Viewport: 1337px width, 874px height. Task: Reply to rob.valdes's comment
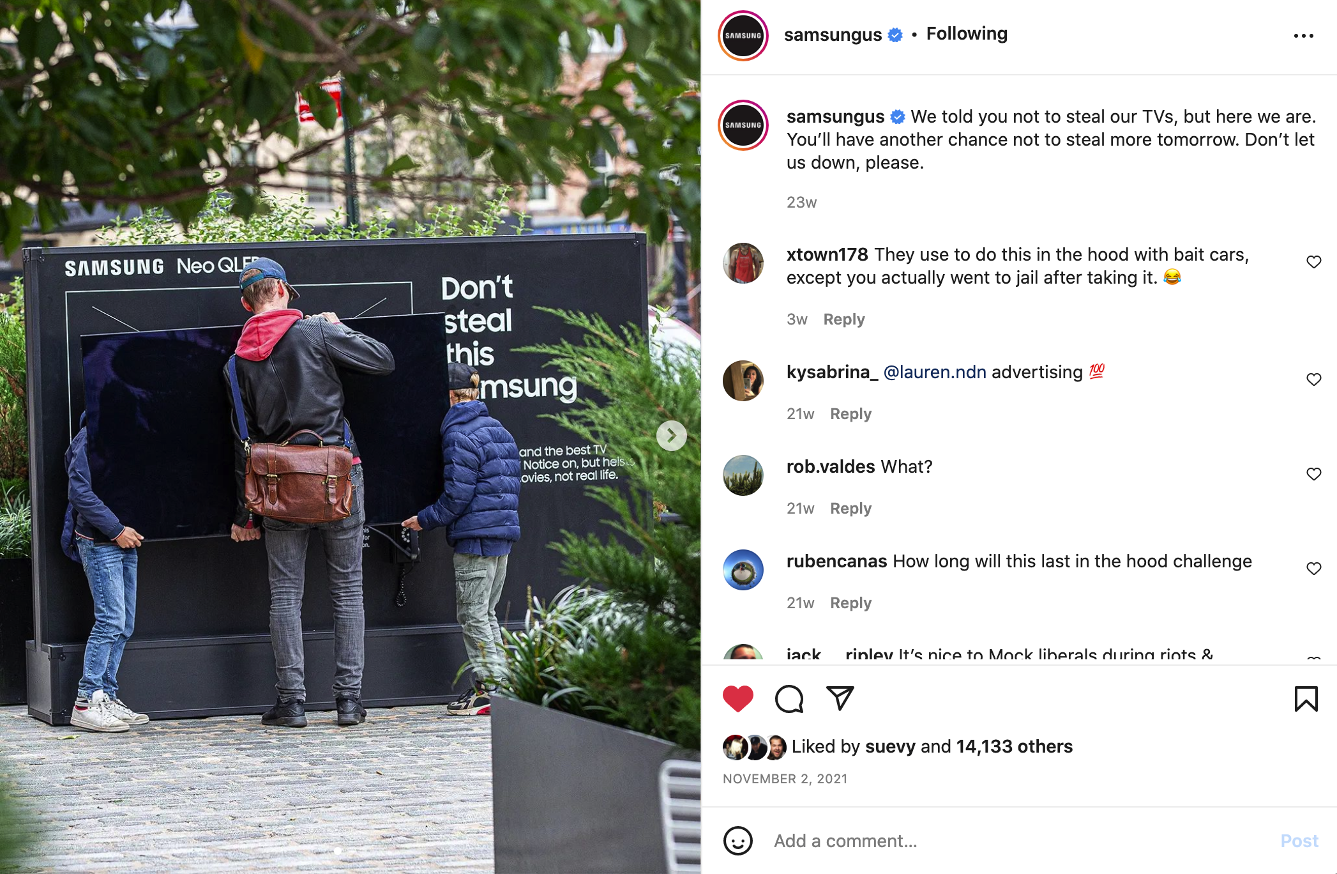[x=850, y=509]
